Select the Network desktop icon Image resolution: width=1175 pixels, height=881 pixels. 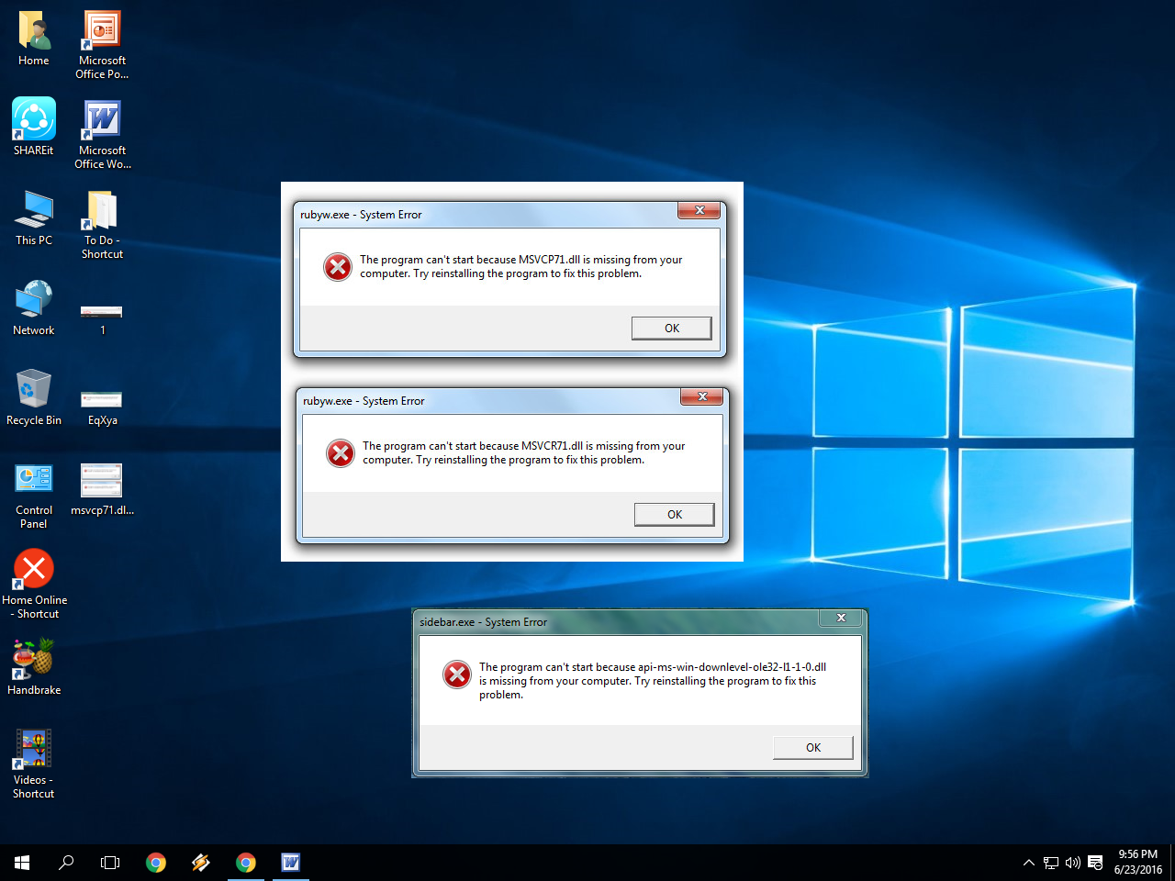[x=34, y=307]
